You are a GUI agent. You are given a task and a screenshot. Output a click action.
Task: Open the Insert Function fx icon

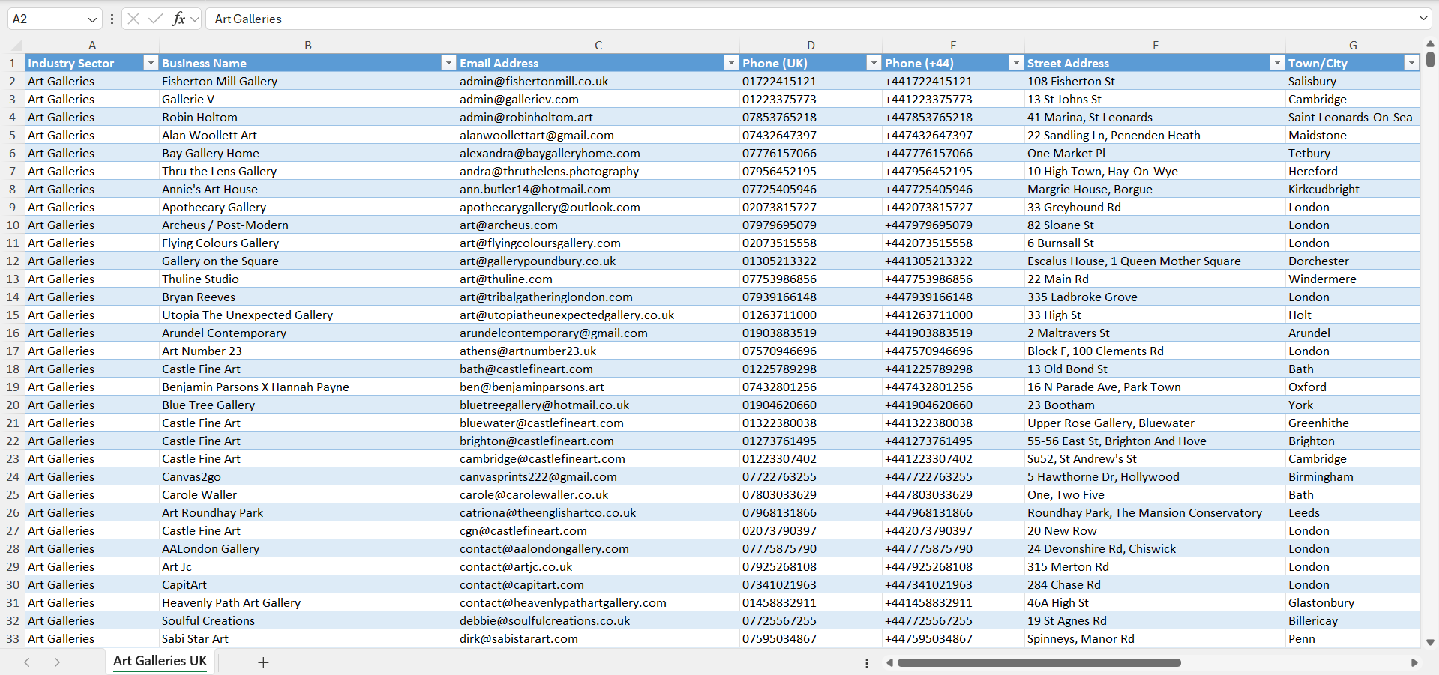[178, 19]
